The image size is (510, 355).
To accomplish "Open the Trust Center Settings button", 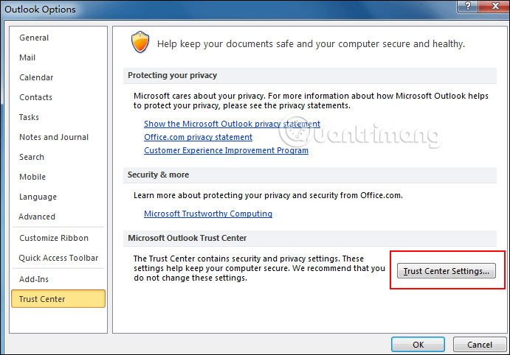I will [447, 271].
